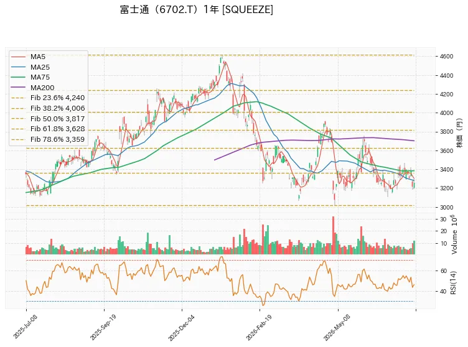The height and width of the screenshot is (347, 468).
Task: Click the RSI(14) axis title
Action: pos(453,283)
